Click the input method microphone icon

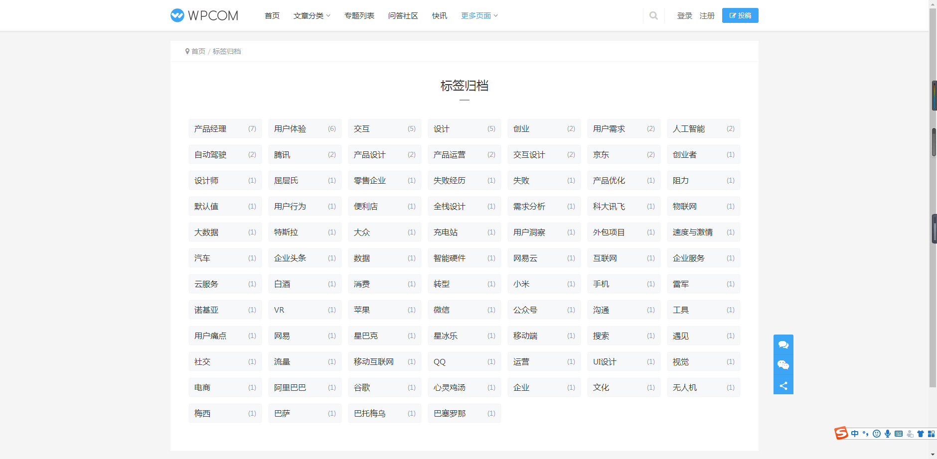point(888,434)
